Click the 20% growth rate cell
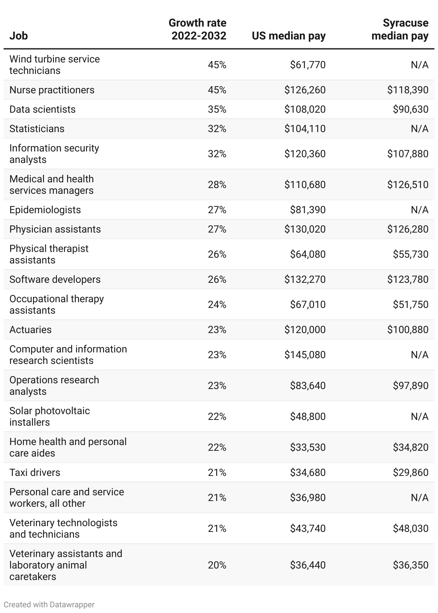Screen dimensions: 438x613 217,565
